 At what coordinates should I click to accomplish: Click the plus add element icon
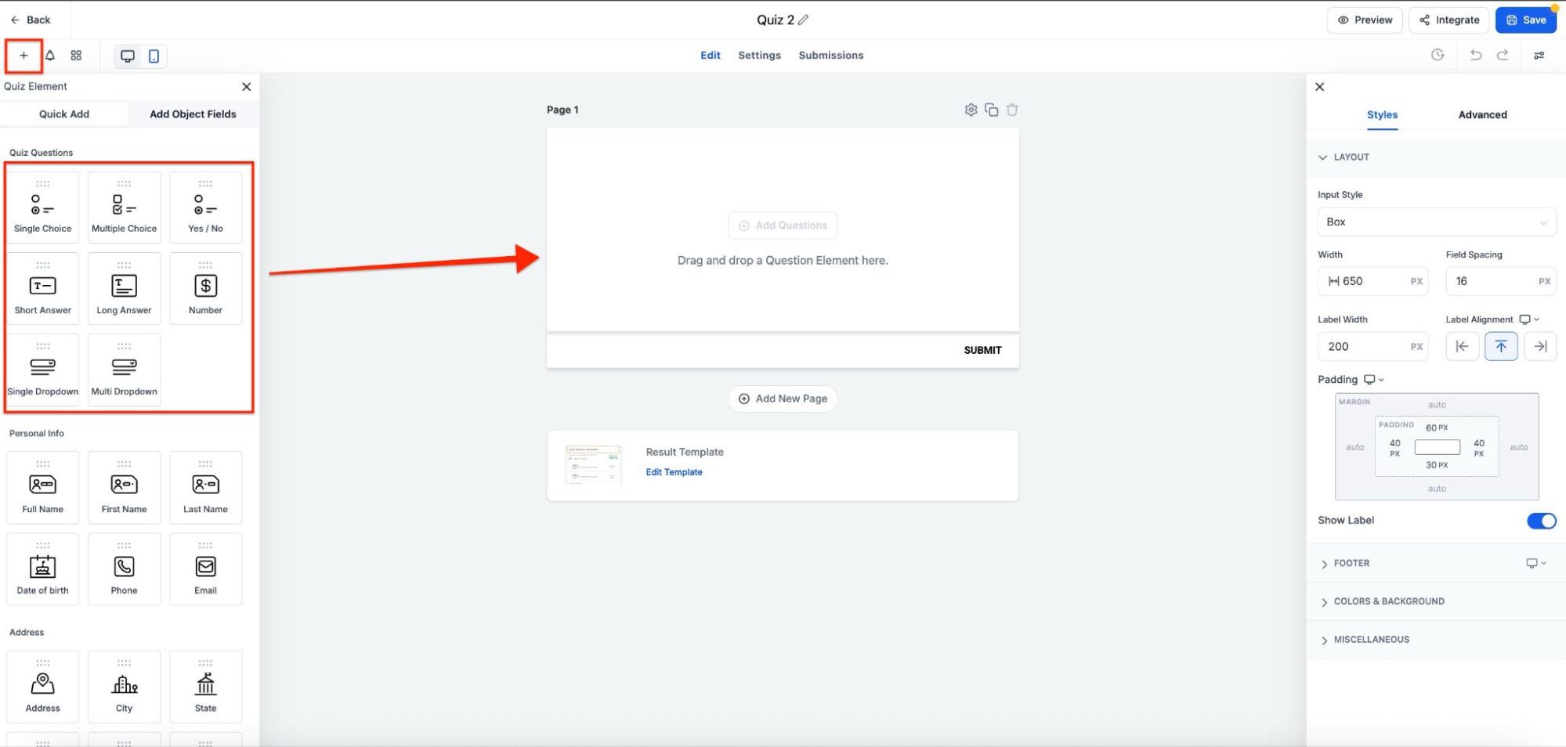(x=24, y=56)
